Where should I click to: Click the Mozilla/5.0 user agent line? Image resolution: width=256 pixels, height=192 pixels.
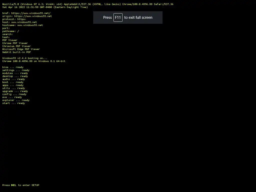click(88, 4)
